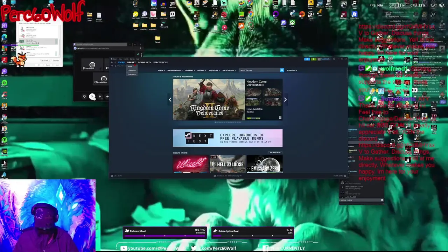
Task: Go forward with Steam's forward arrow
Action: (115, 62)
